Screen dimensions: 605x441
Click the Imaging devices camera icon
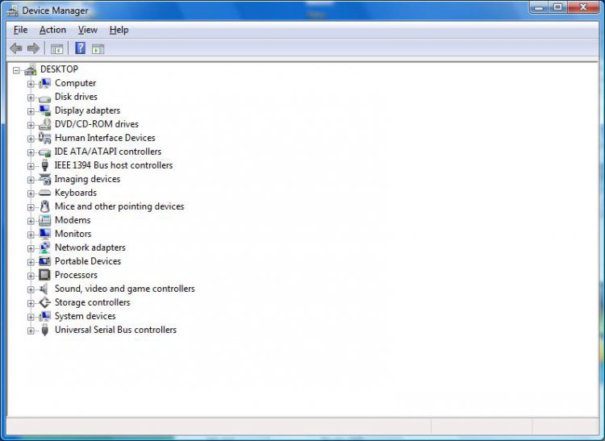tap(44, 179)
